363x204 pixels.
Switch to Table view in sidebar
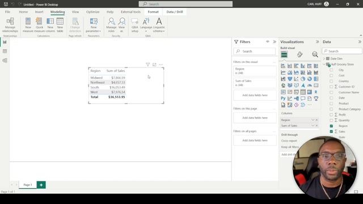[x=5, y=52]
